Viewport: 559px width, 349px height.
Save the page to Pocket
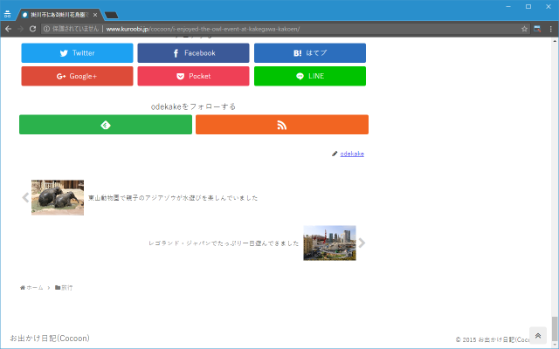pyautogui.click(x=193, y=76)
